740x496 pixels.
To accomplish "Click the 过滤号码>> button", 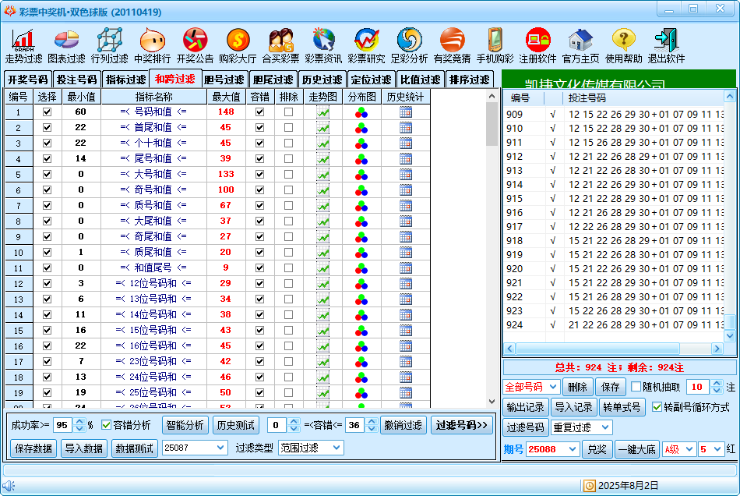I will point(462,425).
